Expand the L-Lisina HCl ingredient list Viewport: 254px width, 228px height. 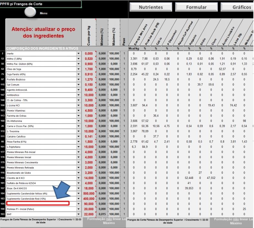[x=79, y=105]
